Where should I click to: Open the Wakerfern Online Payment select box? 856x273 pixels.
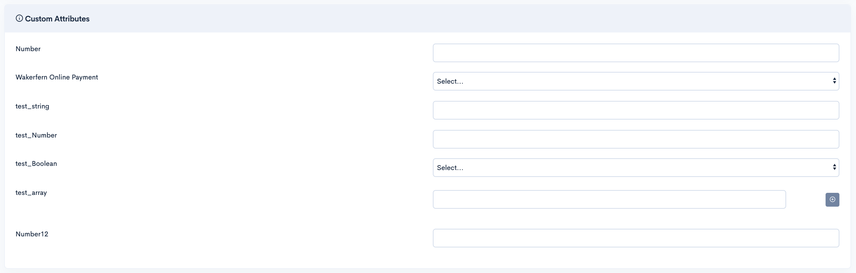coord(636,81)
